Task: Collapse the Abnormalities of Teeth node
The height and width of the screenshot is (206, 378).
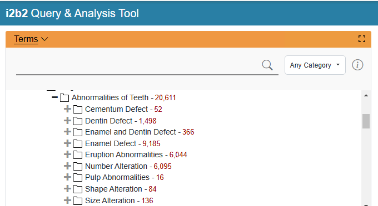Action: [x=54, y=97]
